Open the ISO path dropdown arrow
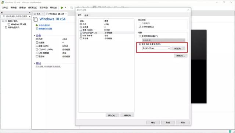The width and height of the screenshot is (235, 133). [x=169, y=48]
